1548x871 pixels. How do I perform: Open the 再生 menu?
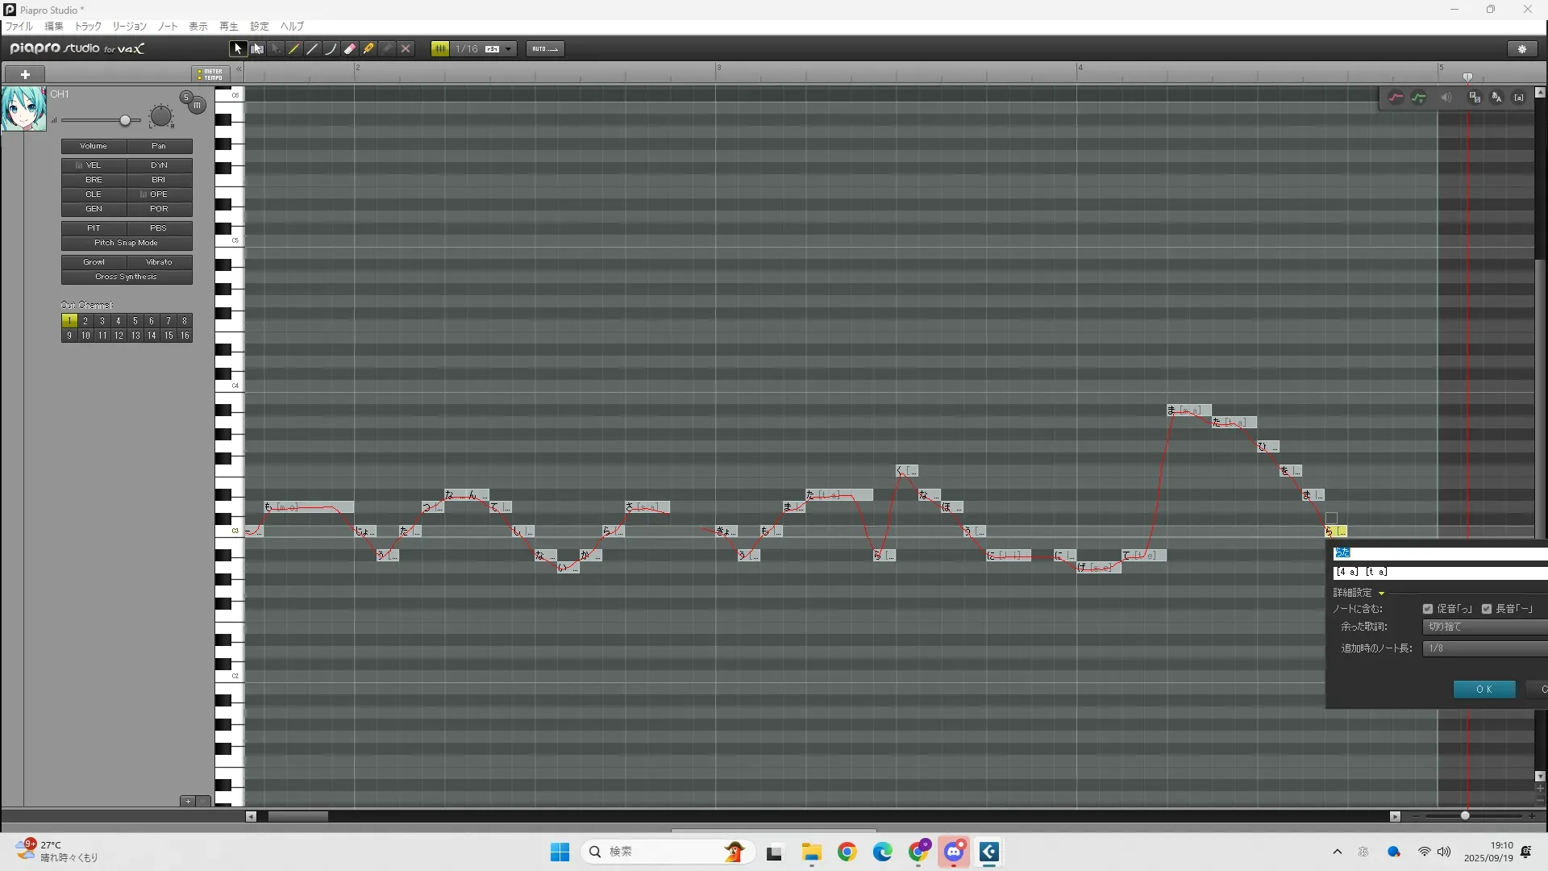point(228,27)
